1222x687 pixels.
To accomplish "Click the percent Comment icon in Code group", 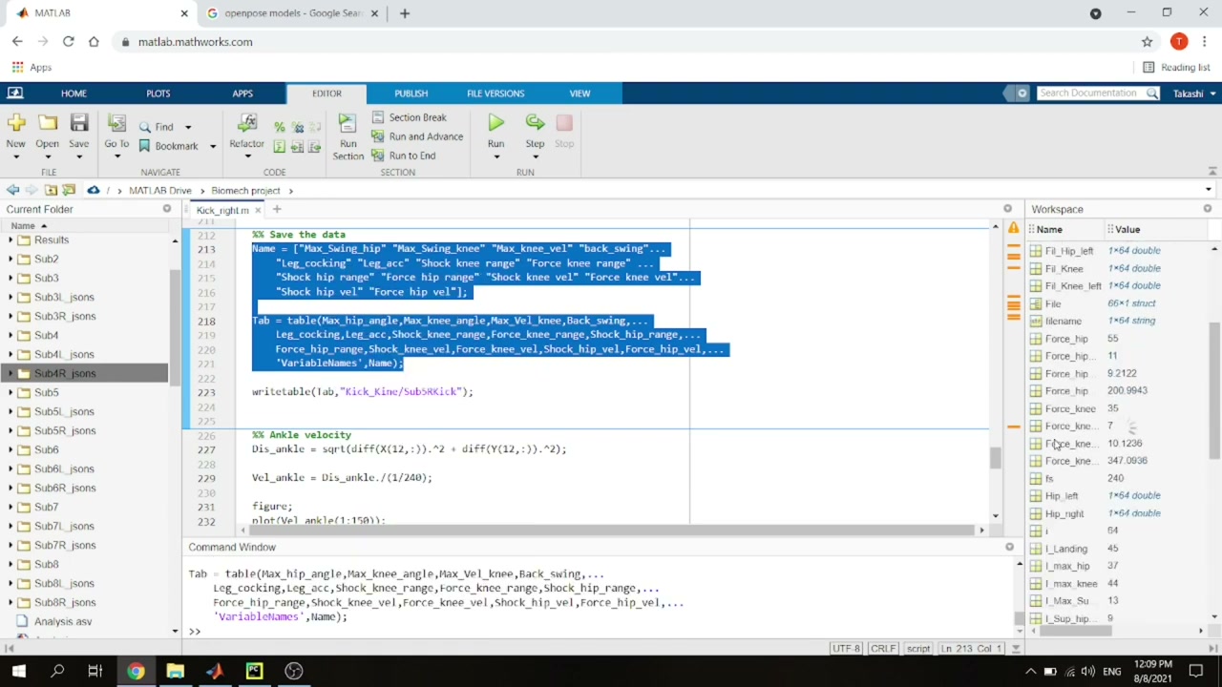I will (x=279, y=127).
